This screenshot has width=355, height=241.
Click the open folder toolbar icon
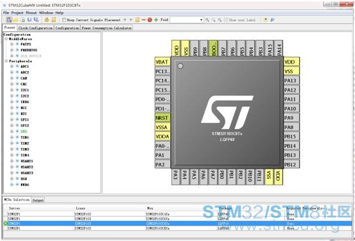15,20
